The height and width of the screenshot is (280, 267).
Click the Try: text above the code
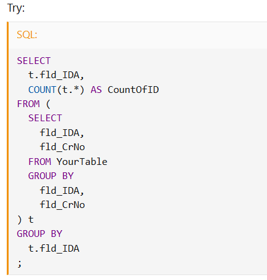coord(16,9)
